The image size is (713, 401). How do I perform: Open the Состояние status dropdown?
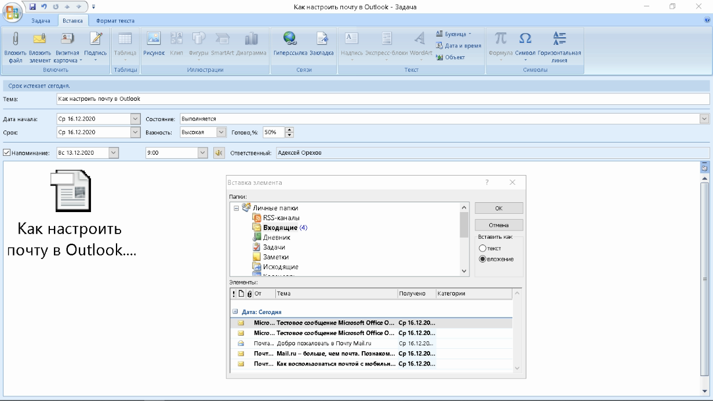coord(704,119)
